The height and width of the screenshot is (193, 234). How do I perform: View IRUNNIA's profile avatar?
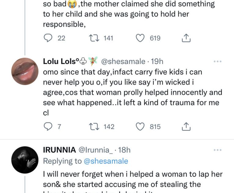click(25, 160)
